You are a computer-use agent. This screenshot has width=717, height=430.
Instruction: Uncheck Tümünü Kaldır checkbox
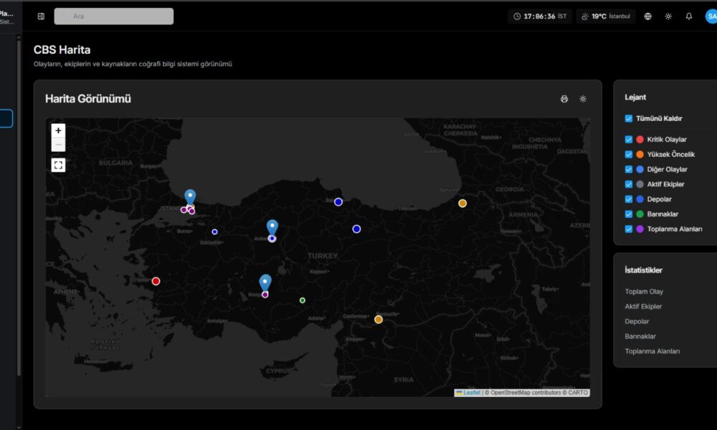click(x=629, y=118)
